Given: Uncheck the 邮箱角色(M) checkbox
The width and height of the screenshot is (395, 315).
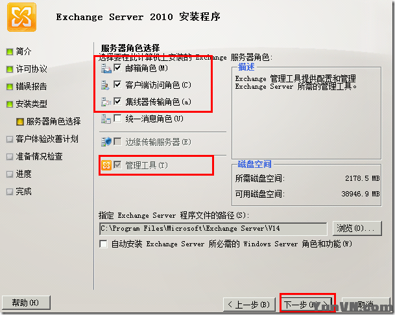Looking at the screenshot, I should 117,68.
